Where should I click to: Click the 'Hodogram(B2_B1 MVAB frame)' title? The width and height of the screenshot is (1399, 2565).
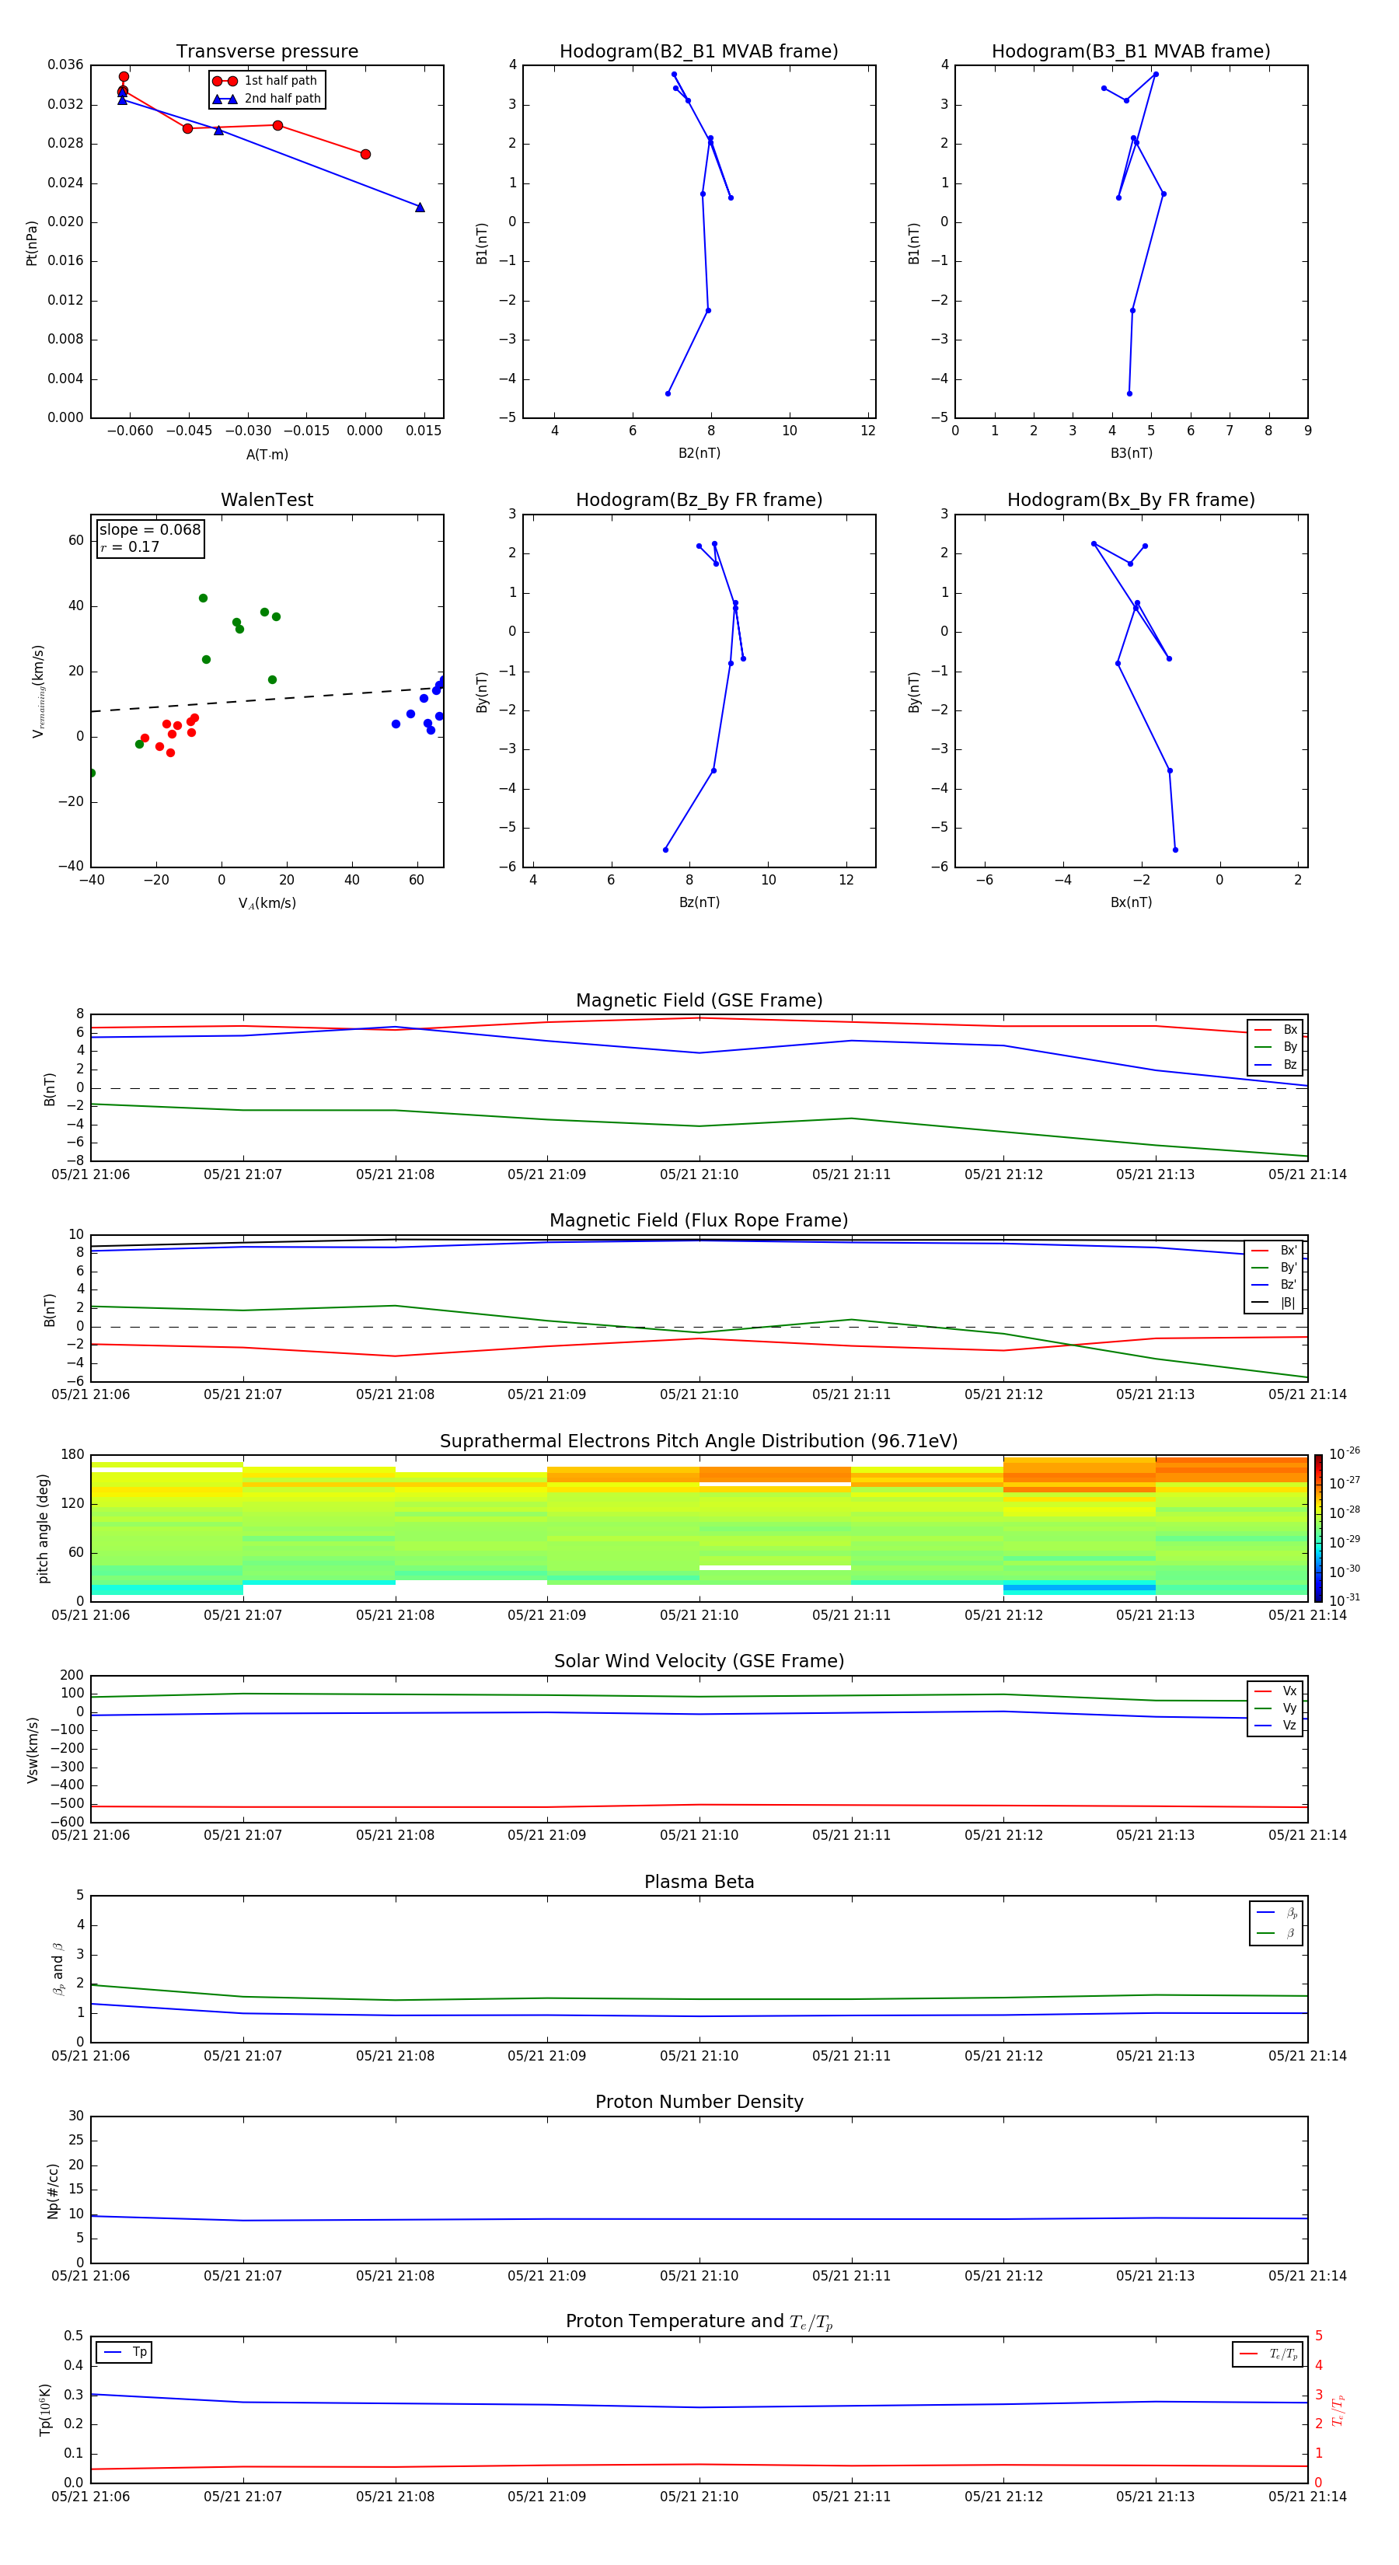pos(699,52)
